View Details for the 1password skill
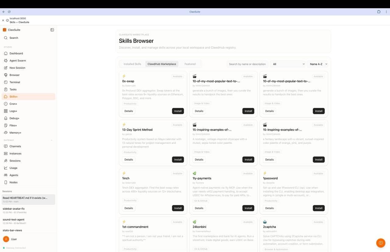 [x=269, y=208]
